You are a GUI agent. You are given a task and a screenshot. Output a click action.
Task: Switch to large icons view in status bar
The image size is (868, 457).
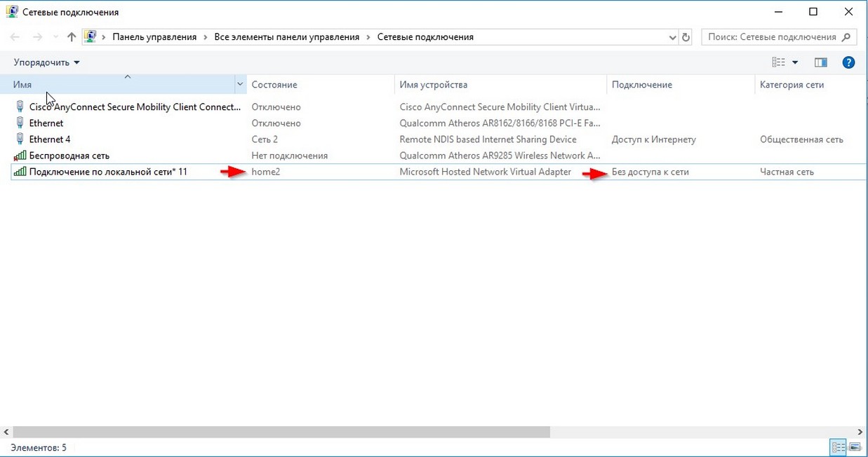pos(855,447)
